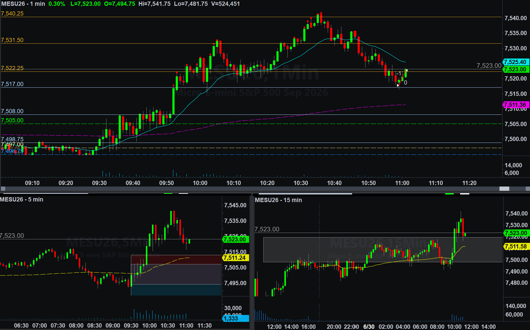Click the green 7,523.00 tag on 15 min chart axis
This screenshot has width=530, height=330.
(x=516, y=233)
